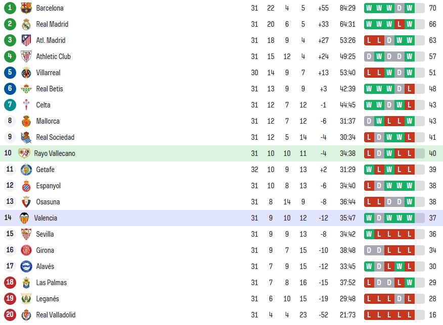Click the Valencia bat crest
443x325 pixels.
click(x=24, y=218)
